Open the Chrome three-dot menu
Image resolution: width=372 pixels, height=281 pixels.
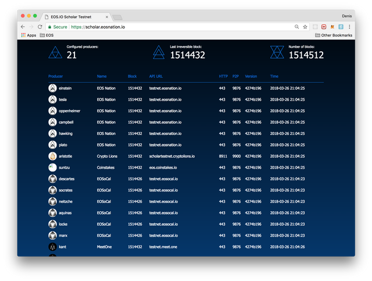coord(349,27)
